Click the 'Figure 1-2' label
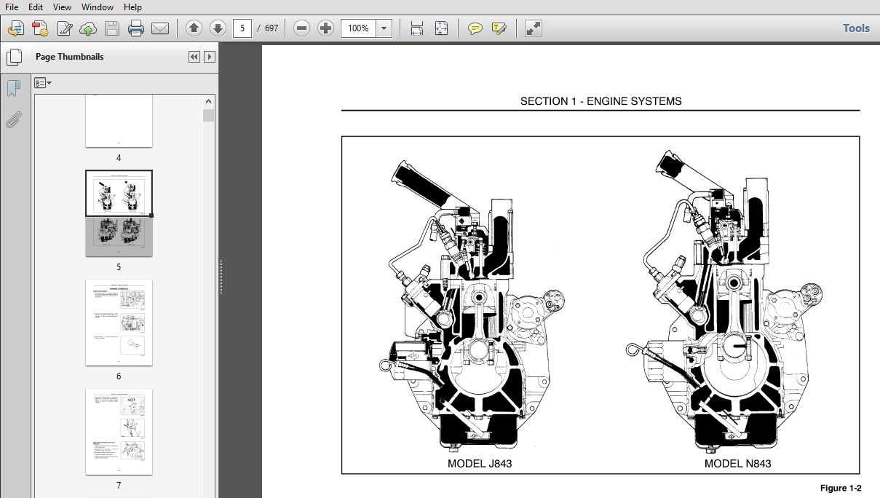The image size is (880, 498). click(x=841, y=489)
